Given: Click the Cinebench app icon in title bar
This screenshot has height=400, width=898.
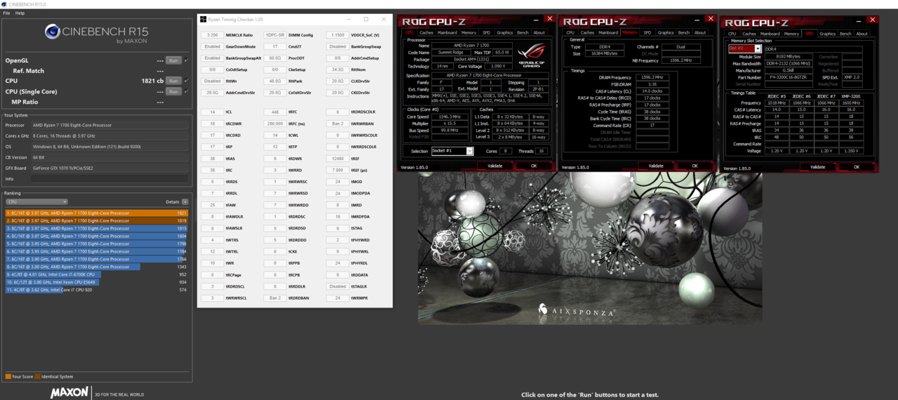Looking at the screenshot, I should pos(4,4).
